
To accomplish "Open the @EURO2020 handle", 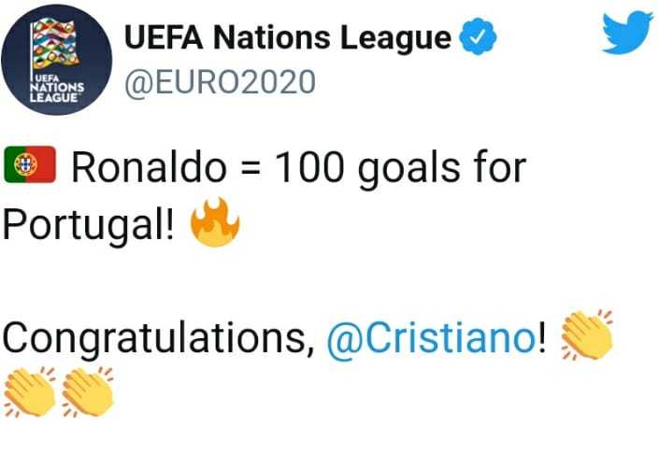I will pos(221,82).
